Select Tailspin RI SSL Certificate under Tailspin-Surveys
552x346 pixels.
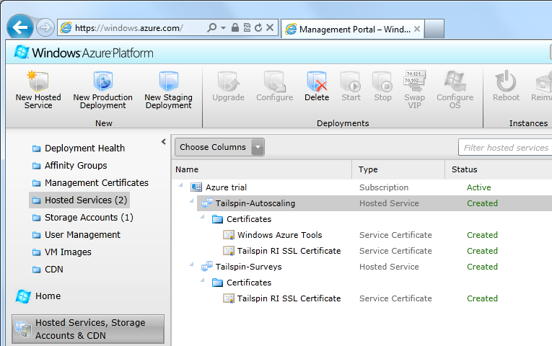[362, 298]
